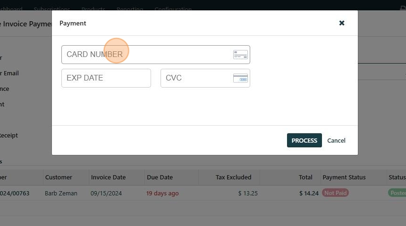
Task: Select the CVC input field
Action: (x=196, y=78)
